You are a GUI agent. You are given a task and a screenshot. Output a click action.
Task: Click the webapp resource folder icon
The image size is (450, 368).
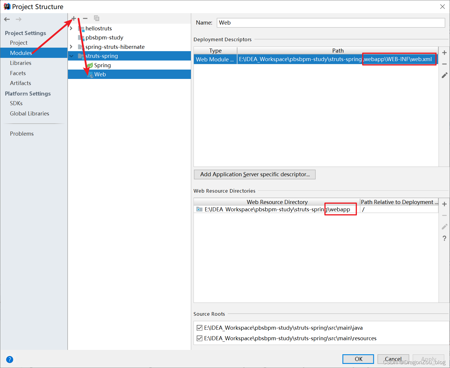point(199,209)
